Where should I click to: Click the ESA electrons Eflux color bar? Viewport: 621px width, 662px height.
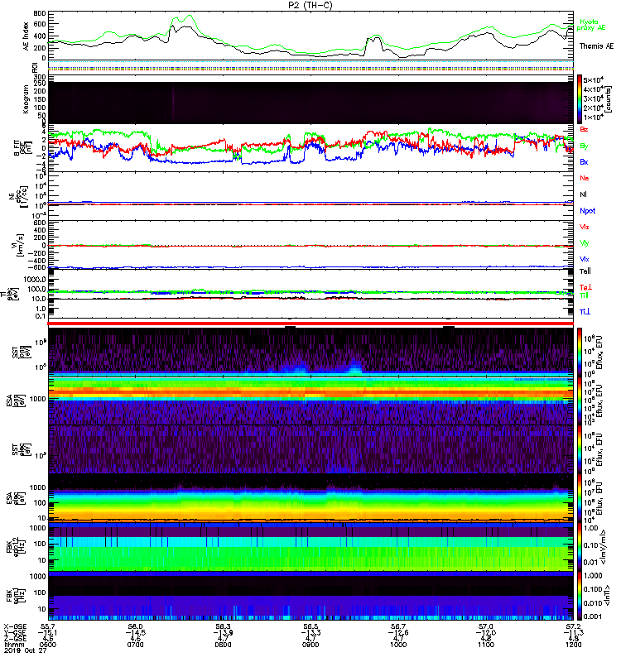pyautogui.click(x=580, y=498)
